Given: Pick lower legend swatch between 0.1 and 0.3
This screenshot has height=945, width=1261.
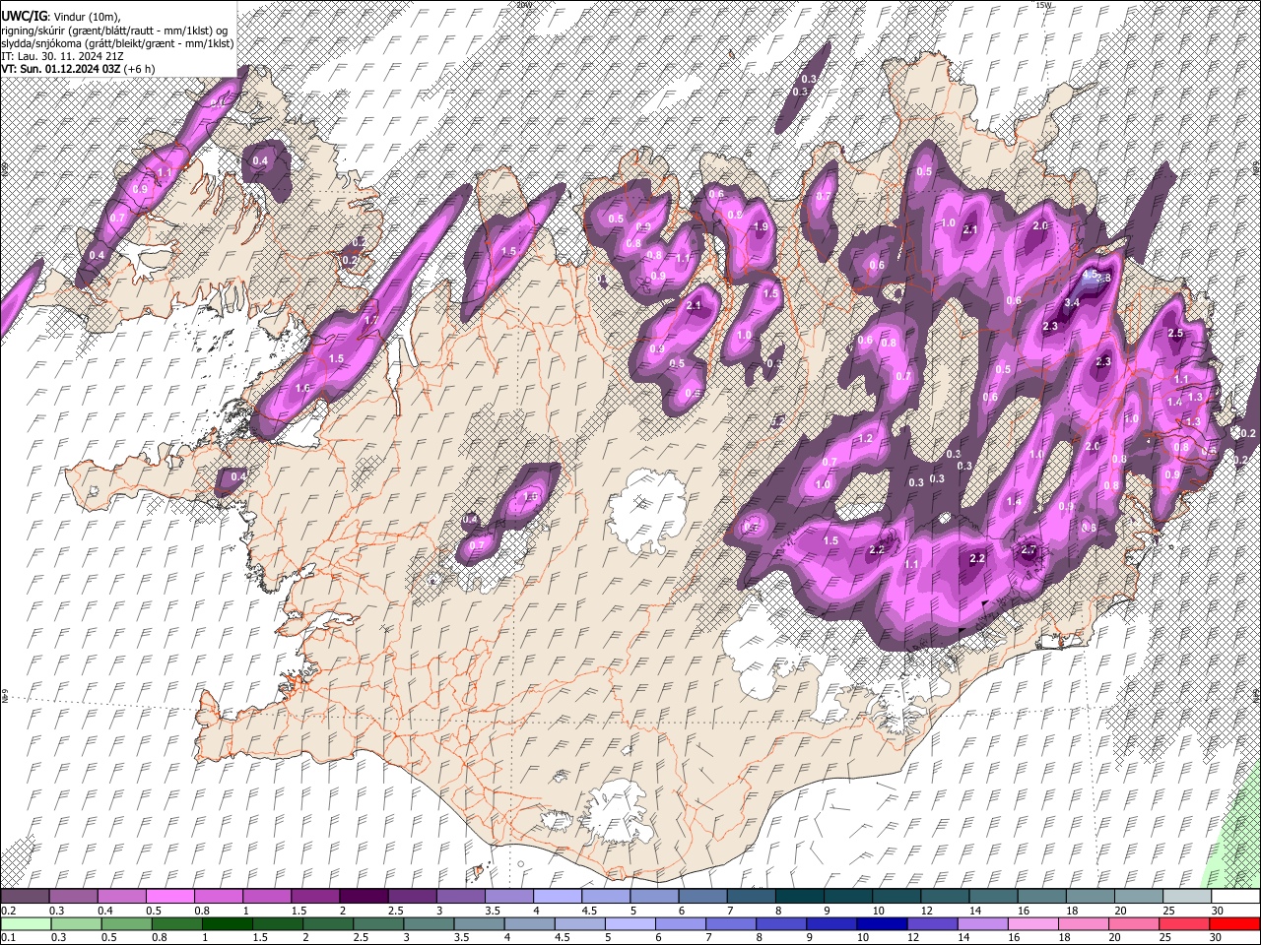Looking at the screenshot, I should click(x=27, y=924).
